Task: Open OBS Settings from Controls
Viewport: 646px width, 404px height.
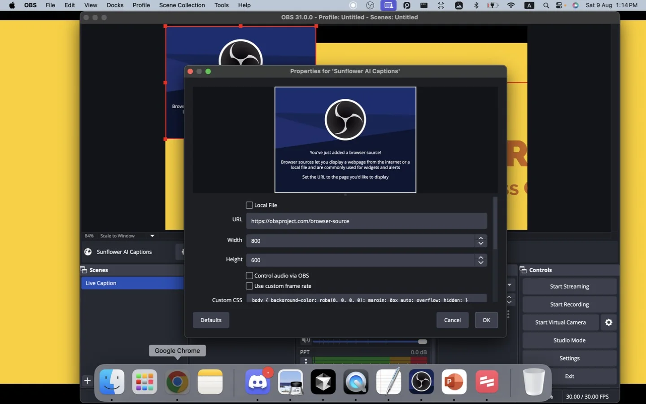Action: [569, 358]
